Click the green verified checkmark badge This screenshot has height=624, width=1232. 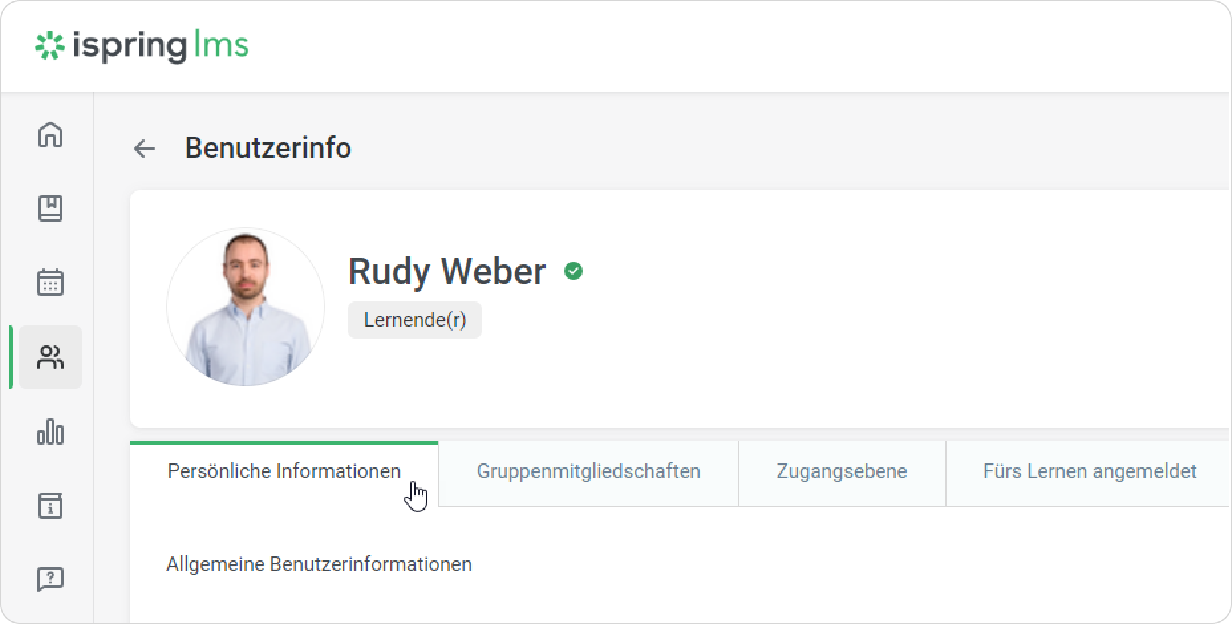[x=574, y=271]
